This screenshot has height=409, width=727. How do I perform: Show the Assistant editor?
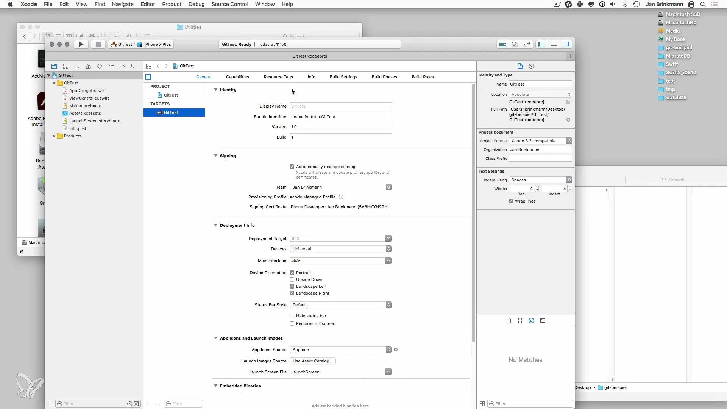pos(515,44)
